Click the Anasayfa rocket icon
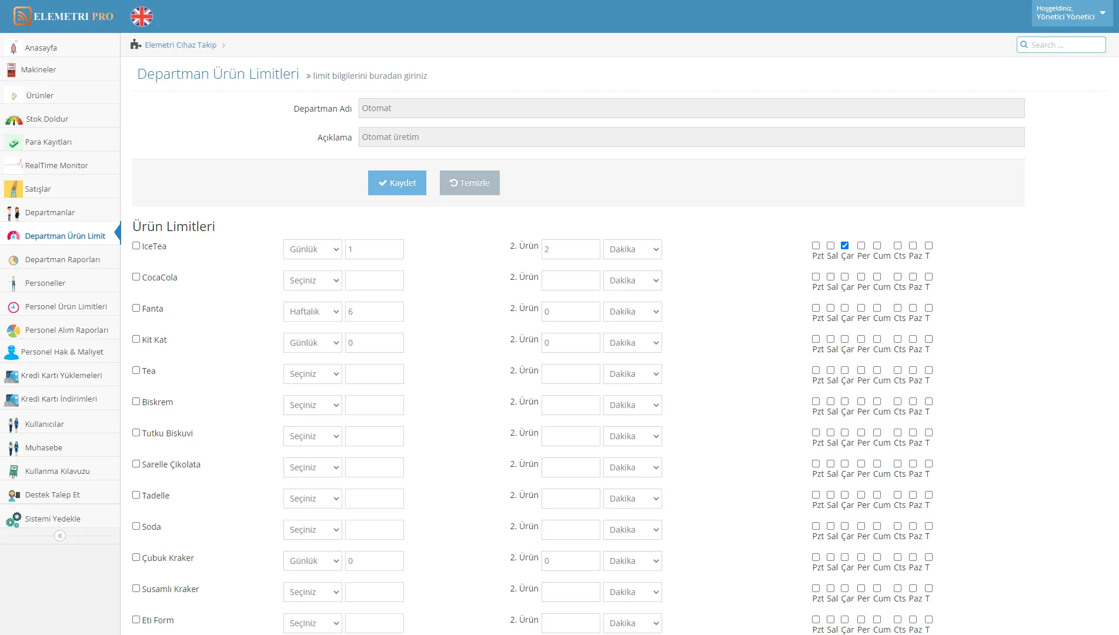This screenshot has height=635, width=1119. click(14, 48)
